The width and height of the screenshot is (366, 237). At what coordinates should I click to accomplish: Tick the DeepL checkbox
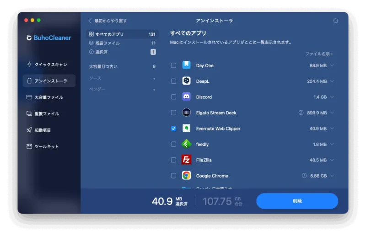[x=173, y=81]
